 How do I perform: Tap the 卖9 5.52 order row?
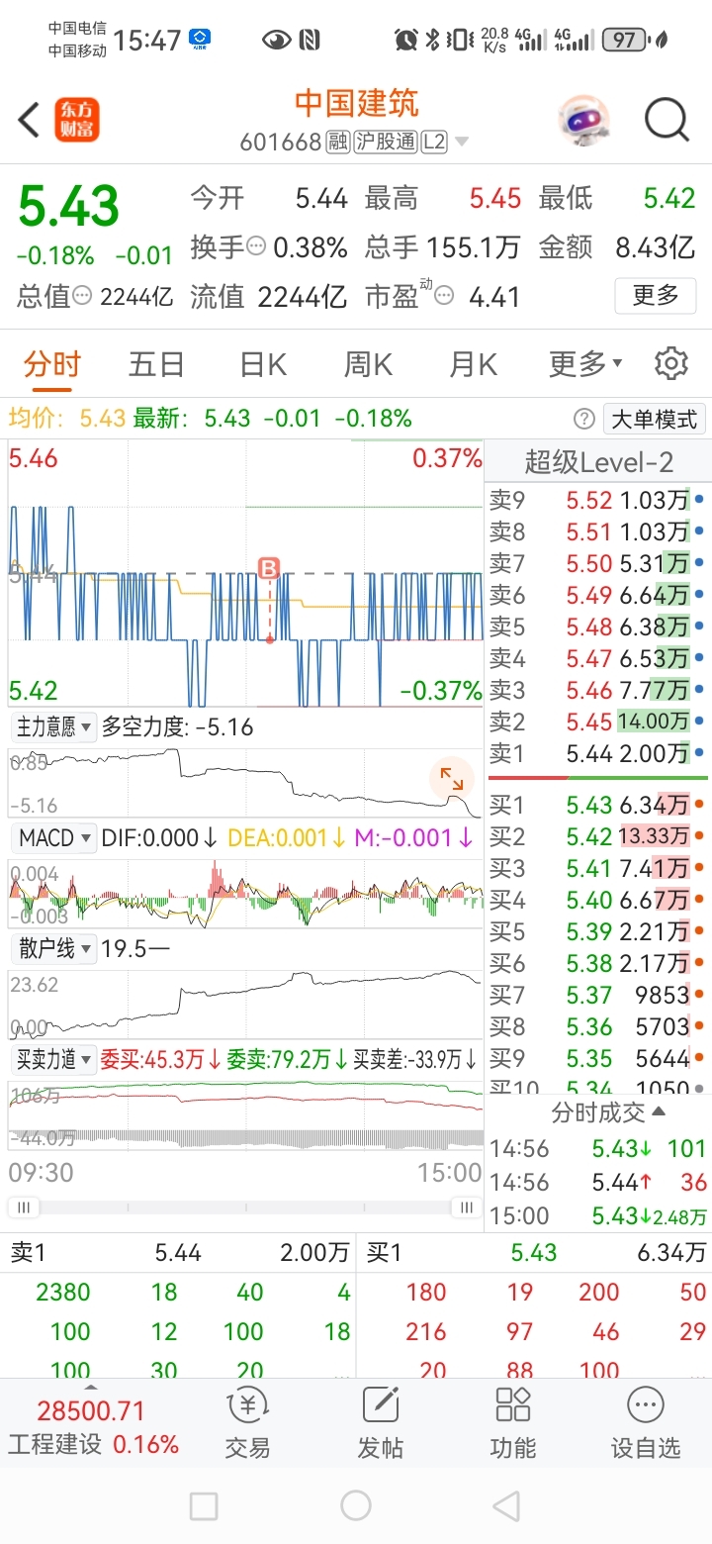pyautogui.click(x=597, y=500)
